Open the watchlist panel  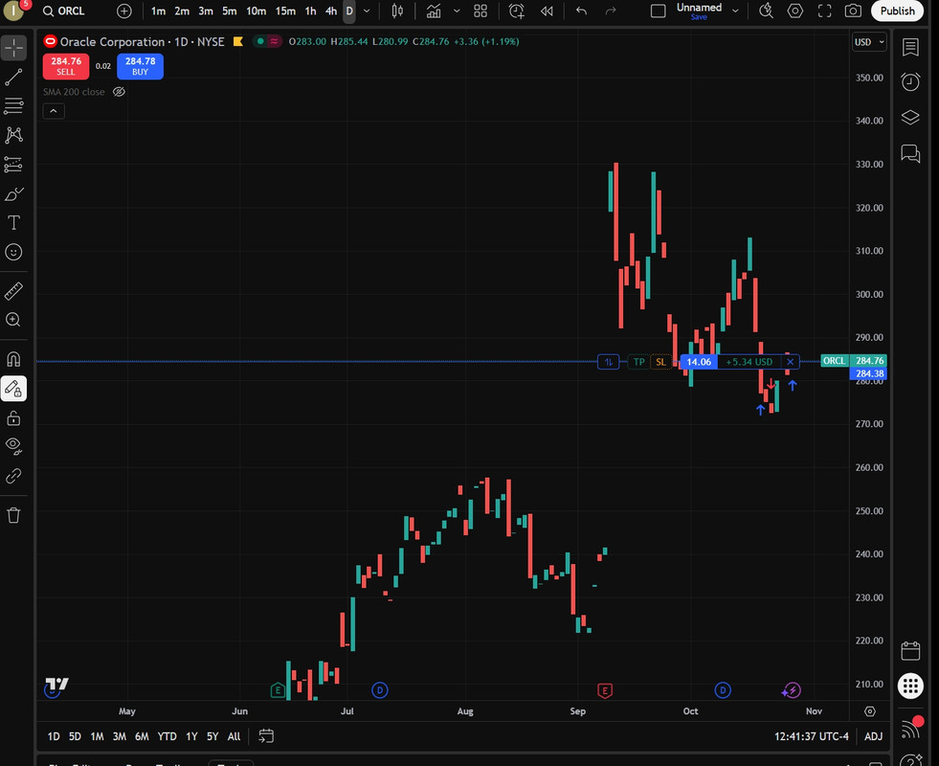click(910, 47)
